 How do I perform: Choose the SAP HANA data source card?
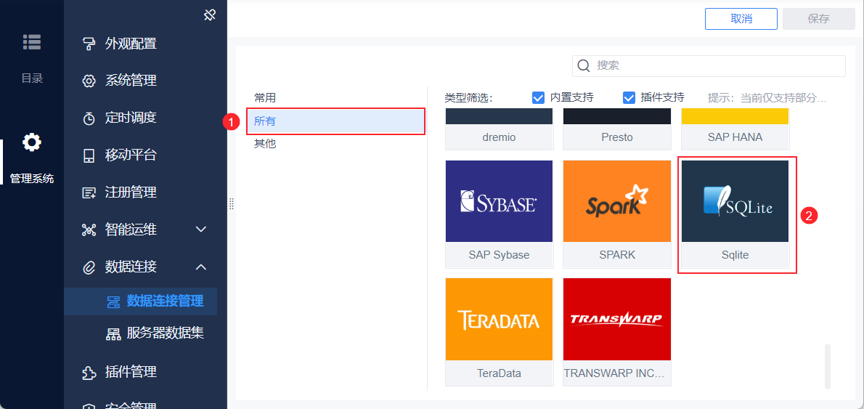coord(735,129)
